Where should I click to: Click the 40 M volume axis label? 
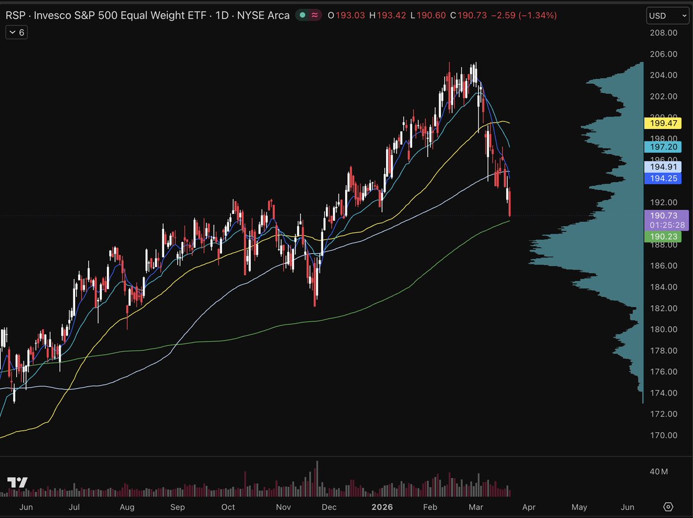(658, 472)
